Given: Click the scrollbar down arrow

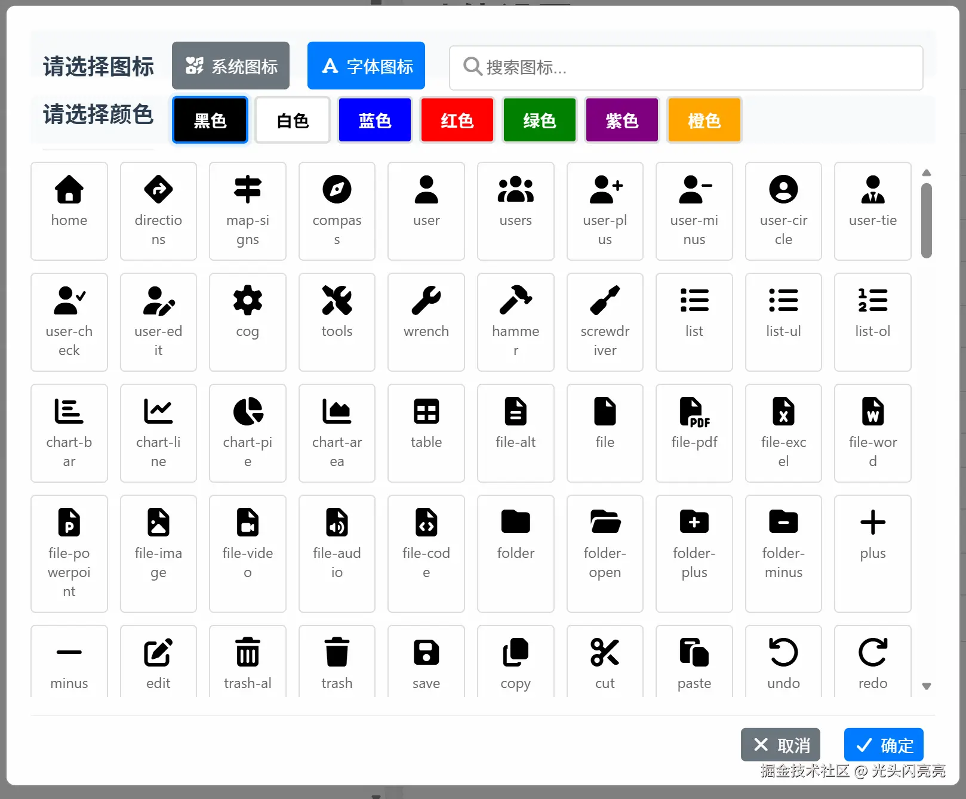Looking at the screenshot, I should point(927,686).
